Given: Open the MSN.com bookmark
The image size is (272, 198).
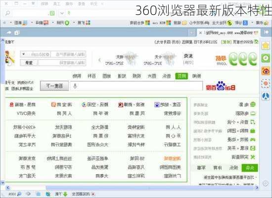Looking at the screenshot, I should 162,23.
